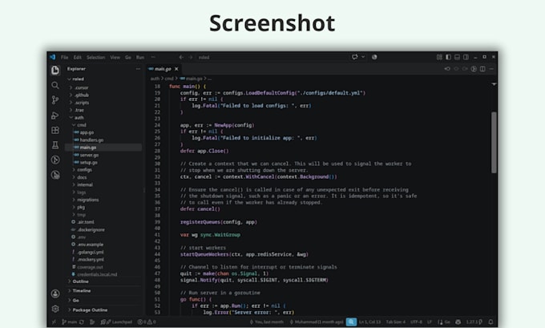Screen dimensions: 545x328
Task: Open the File menu
Action: click(x=65, y=58)
